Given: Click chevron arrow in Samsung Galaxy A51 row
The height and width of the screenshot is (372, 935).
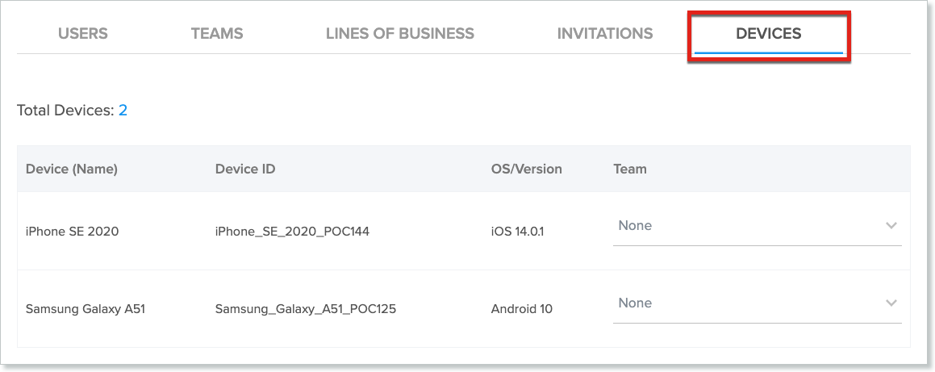Looking at the screenshot, I should 891,303.
